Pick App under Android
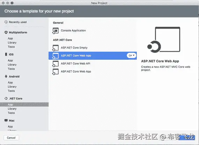Image resolution: width=199 pixels, height=145 pixels. click(10, 82)
